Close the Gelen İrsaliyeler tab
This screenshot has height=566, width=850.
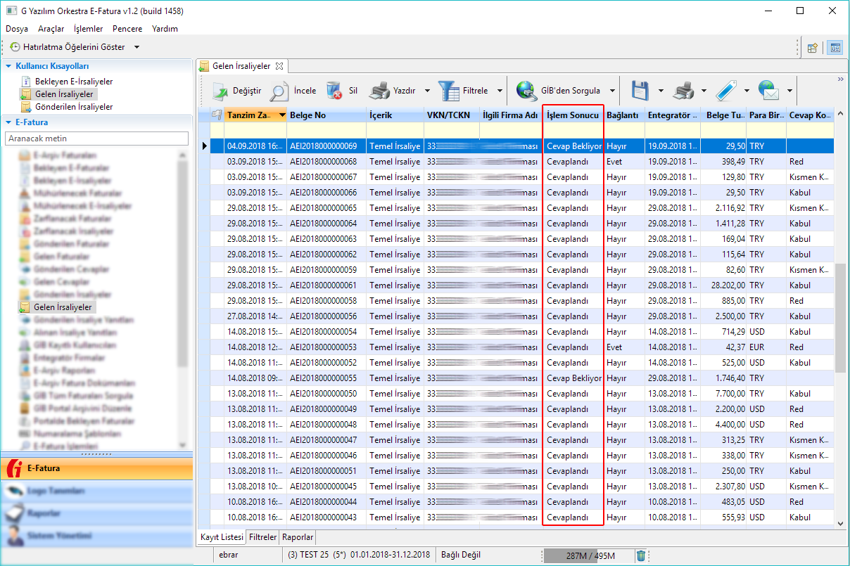tap(279, 66)
